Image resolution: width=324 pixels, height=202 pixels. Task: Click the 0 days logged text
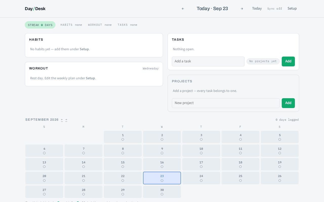287,120
